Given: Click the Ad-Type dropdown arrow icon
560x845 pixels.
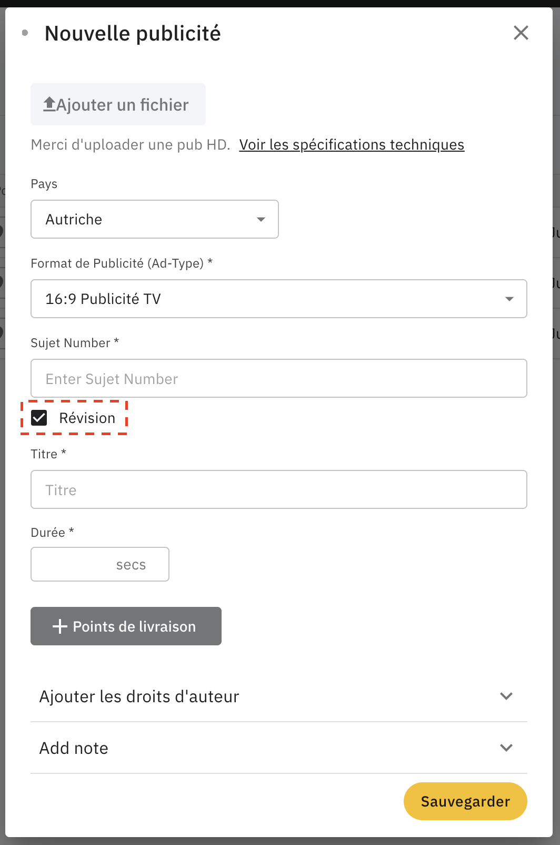Looking at the screenshot, I should coord(509,299).
